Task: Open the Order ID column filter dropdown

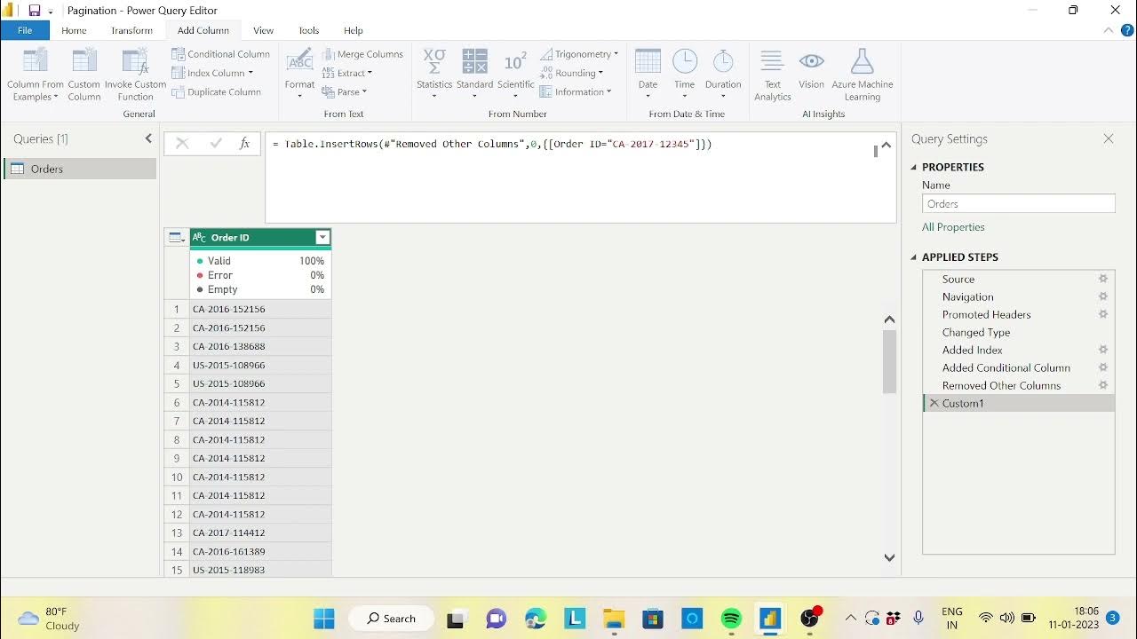Action: pyautogui.click(x=322, y=237)
